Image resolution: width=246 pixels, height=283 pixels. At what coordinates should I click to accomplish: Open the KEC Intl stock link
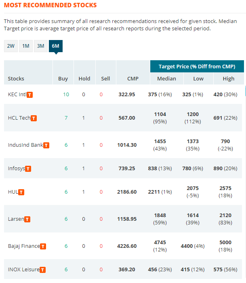tap(17, 94)
